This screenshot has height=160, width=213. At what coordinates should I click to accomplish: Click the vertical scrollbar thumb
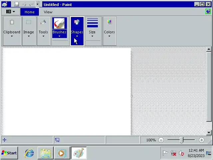tap(209, 87)
